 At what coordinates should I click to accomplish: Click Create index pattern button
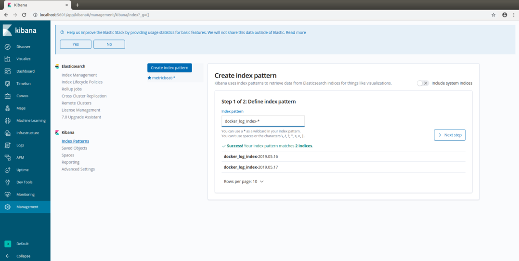[169, 67]
